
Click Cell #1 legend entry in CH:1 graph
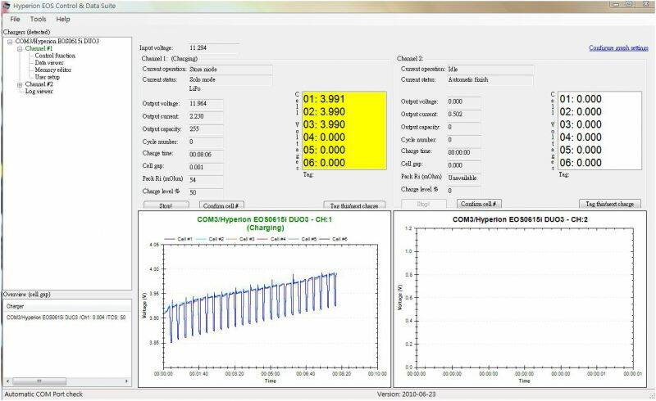[x=179, y=239]
